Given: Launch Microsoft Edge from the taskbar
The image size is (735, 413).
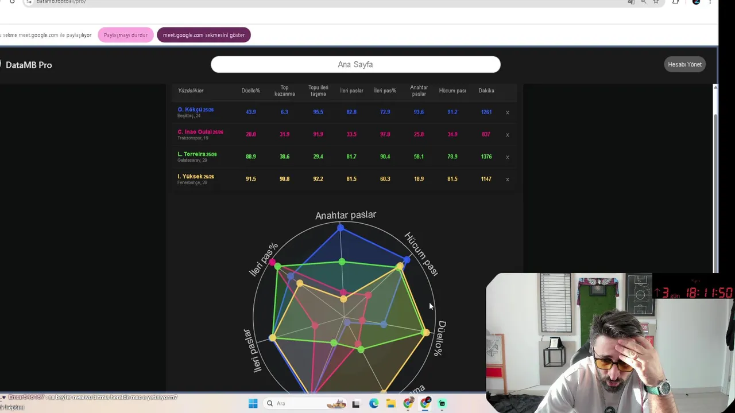Looking at the screenshot, I should 374,404.
